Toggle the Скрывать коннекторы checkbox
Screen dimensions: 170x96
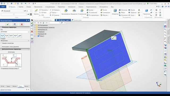pyautogui.click(x=1, y=43)
